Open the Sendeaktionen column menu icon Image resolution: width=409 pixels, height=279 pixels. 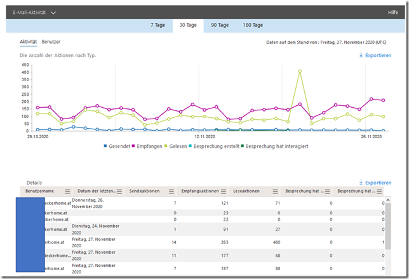click(171, 191)
